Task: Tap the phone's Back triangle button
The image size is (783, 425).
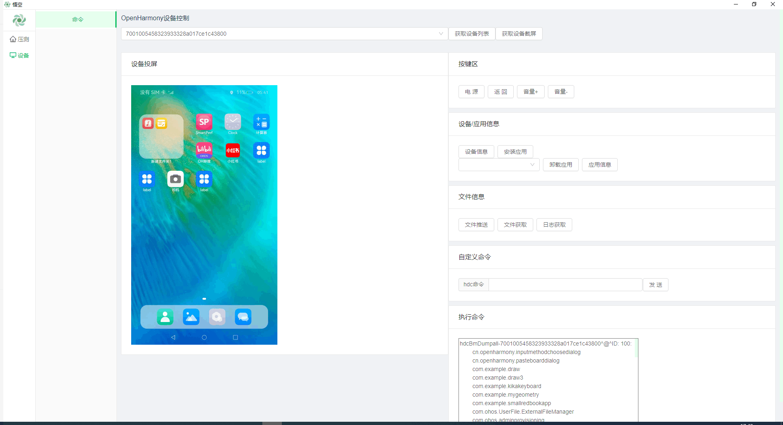Action: click(173, 337)
